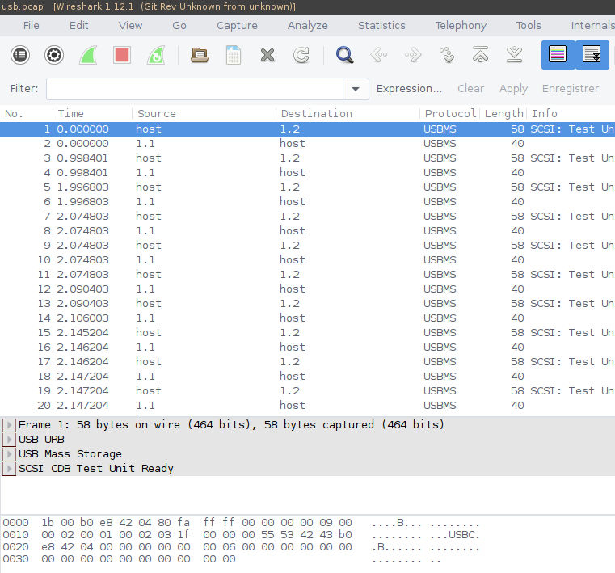The height and width of the screenshot is (573, 615).
Task: Stop the running capture
Action: tap(122, 56)
